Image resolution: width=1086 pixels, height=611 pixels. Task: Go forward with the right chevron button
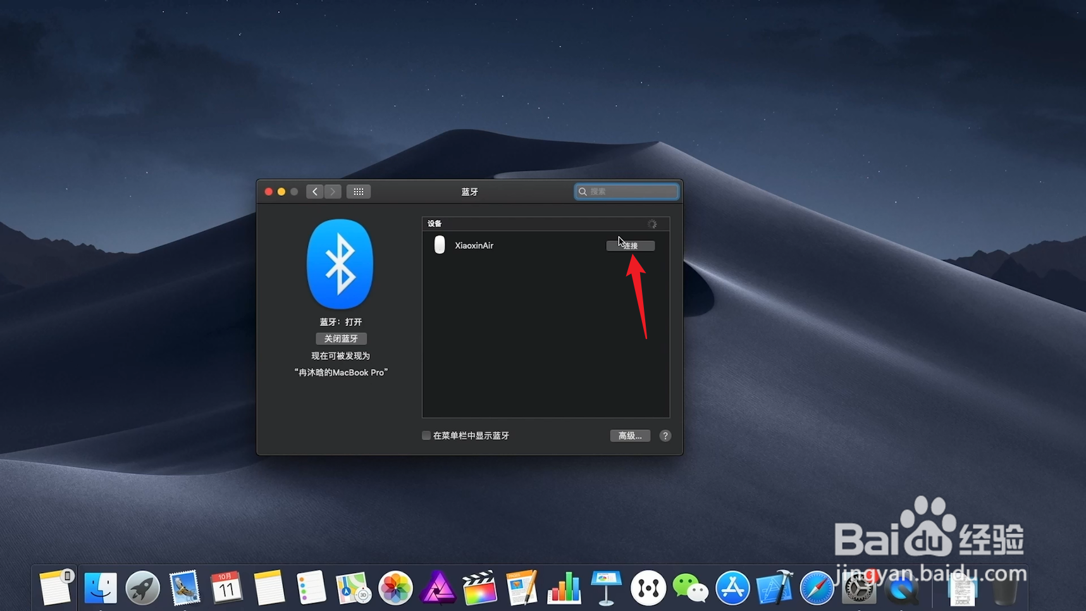click(333, 192)
